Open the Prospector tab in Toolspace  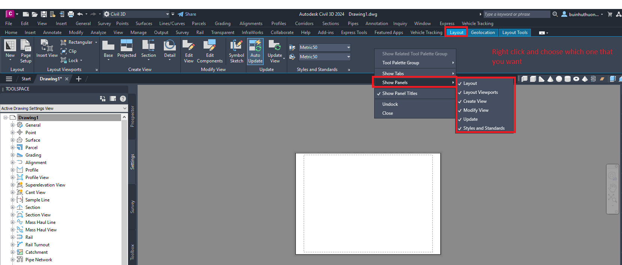[132, 116]
